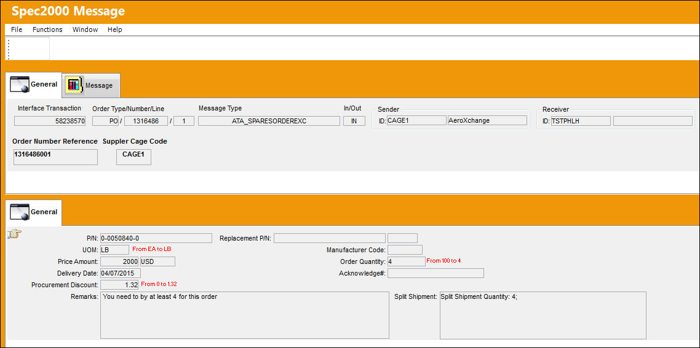Click the Replacement P/N field
The image size is (700, 348).
click(330, 238)
